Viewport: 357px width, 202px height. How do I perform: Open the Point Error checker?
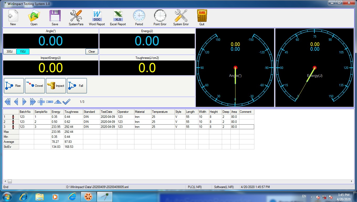click(160, 17)
